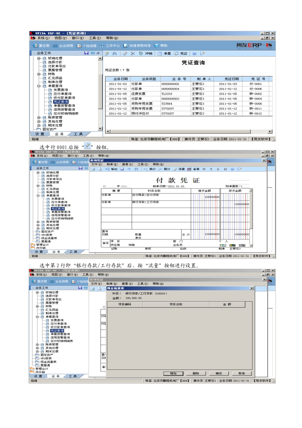Click the preview icon in 付款凭证 window toolbar
The image size is (302, 428).
click(100, 169)
